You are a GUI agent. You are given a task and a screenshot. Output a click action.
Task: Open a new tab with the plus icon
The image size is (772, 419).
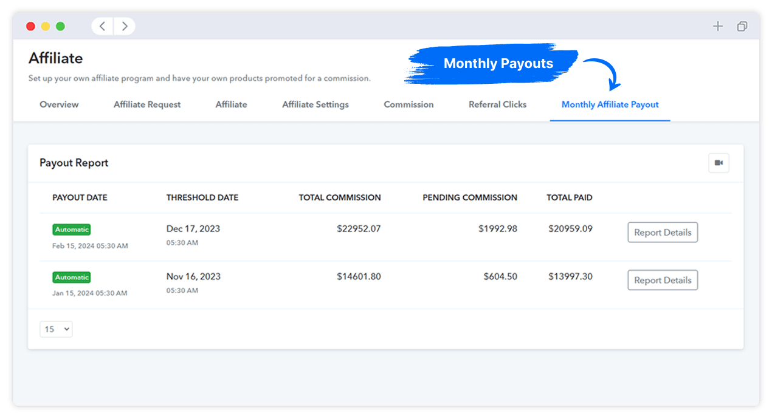point(718,26)
